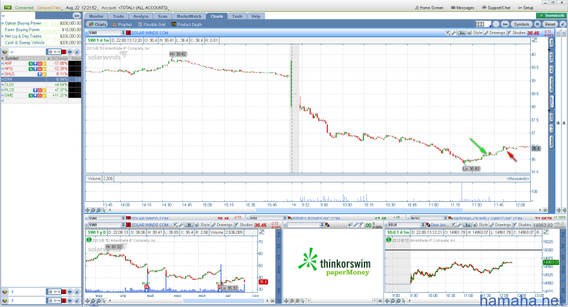
Task: Click the main chart symbol input SWI
Action: click(x=104, y=32)
